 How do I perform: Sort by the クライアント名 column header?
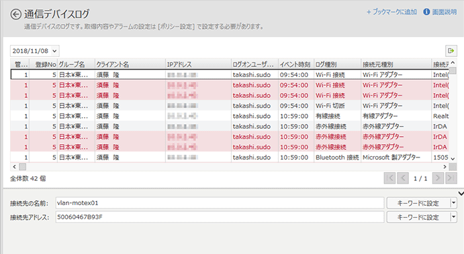tap(130, 64)
